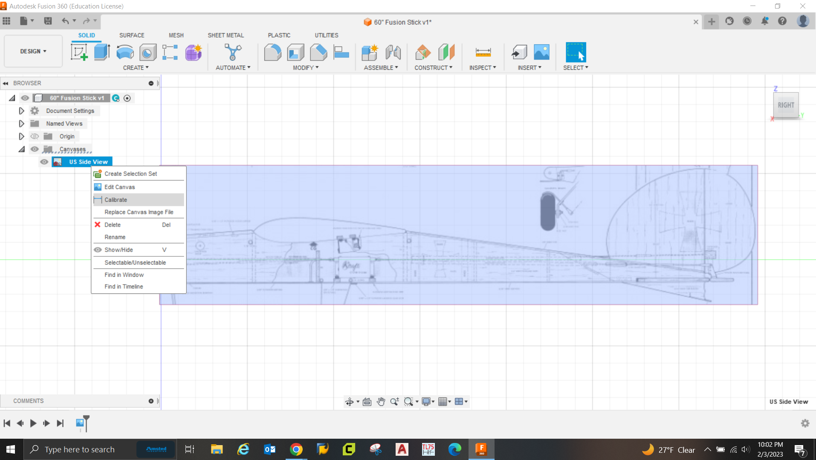Open the DESIGN workspace selector
Viewport: 816px width, 460px height.
[33, 51]
